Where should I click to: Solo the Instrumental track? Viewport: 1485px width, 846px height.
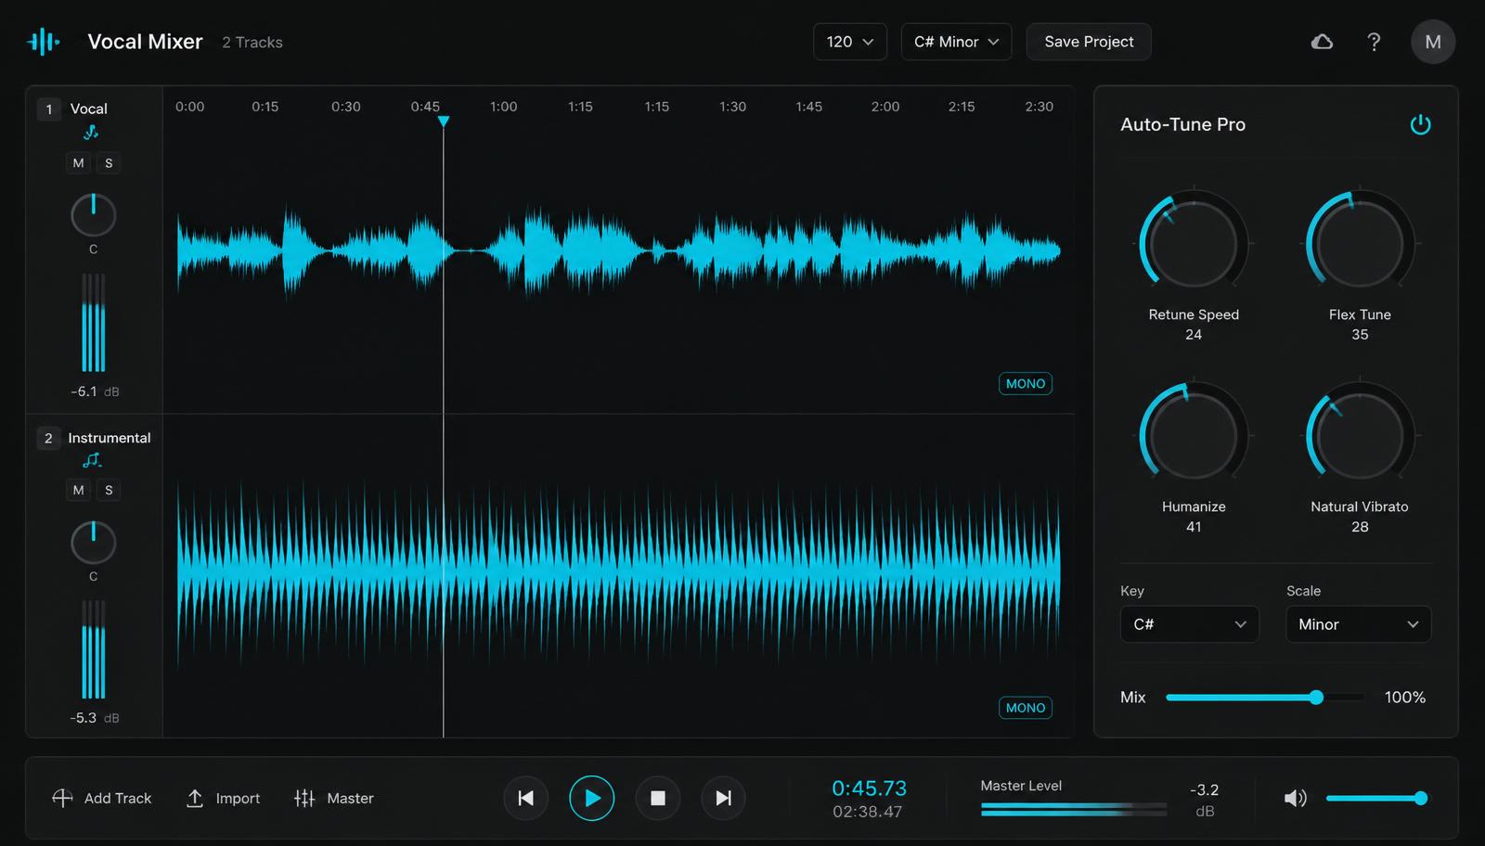(x=109, y=490)
